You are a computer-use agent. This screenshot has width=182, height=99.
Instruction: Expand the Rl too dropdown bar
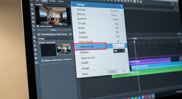click(54, 30)
